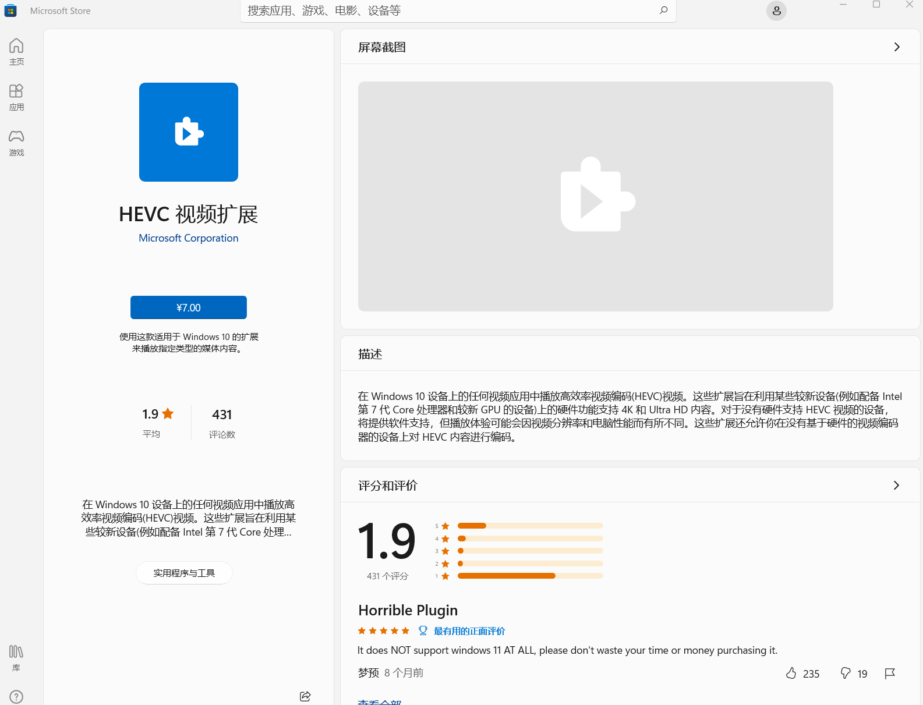Screen dimensions: 923x705
Task: Click the HEVC 视频扩展 app title
Action: 189,214
